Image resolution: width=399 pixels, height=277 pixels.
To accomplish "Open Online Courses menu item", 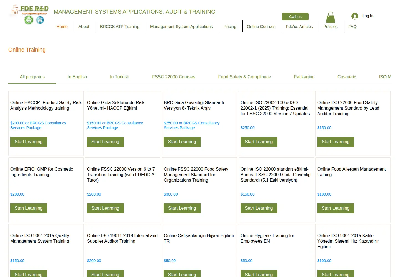I will coord(261,27).
